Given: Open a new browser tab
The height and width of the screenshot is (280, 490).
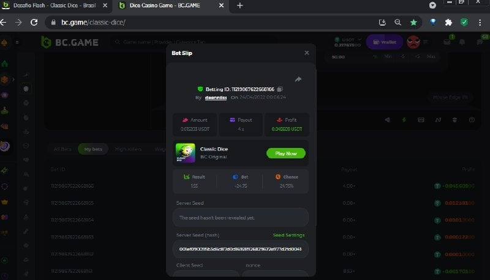Looking at the screenshot, I should pyautogui.click(x=239, y=6).
